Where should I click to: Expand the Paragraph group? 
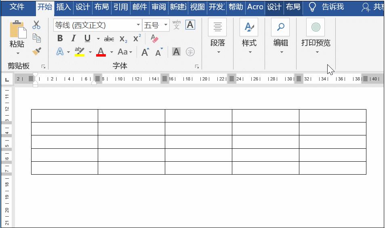217,36
